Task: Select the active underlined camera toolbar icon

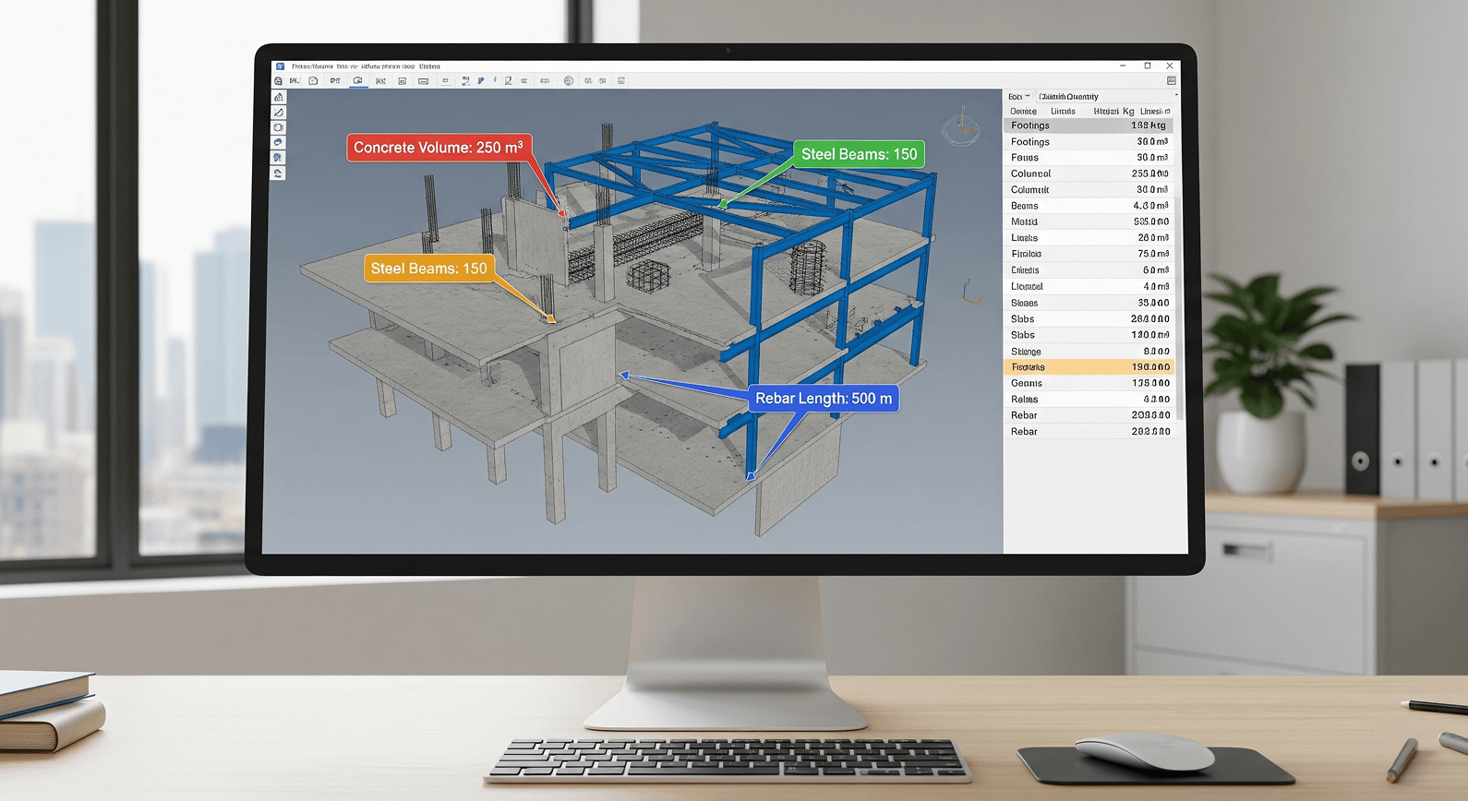Action: coord(358,81)
